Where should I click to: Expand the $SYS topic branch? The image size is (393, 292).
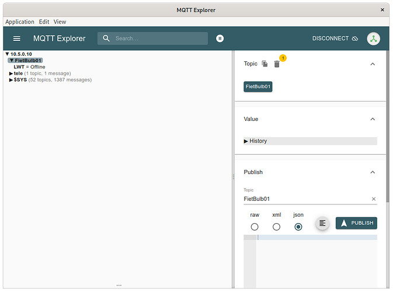(x=11, y=80)
